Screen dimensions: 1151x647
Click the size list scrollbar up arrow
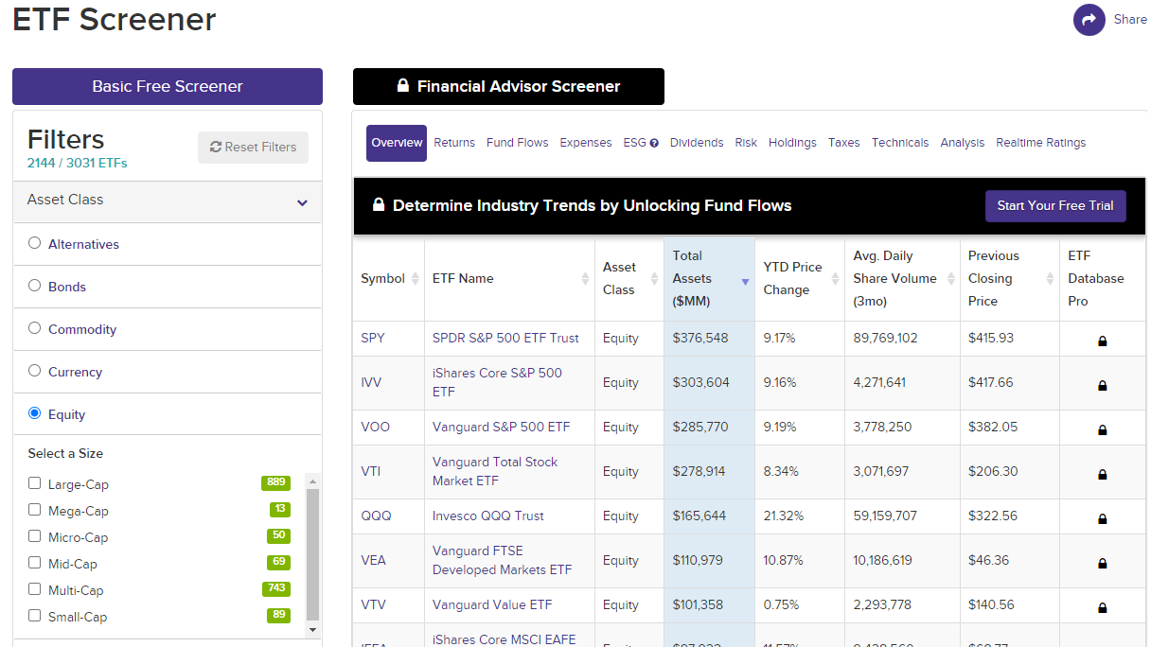pos(312,481)
